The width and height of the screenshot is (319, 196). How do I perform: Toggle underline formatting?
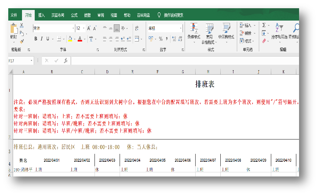(x=48, y=39)
